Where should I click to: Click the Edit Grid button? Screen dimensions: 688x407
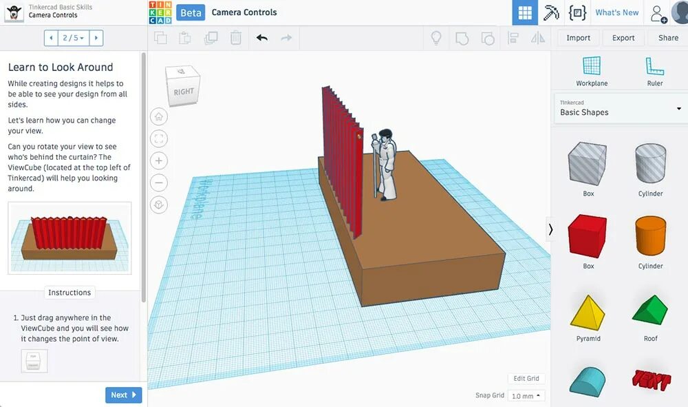pos(526,379)
